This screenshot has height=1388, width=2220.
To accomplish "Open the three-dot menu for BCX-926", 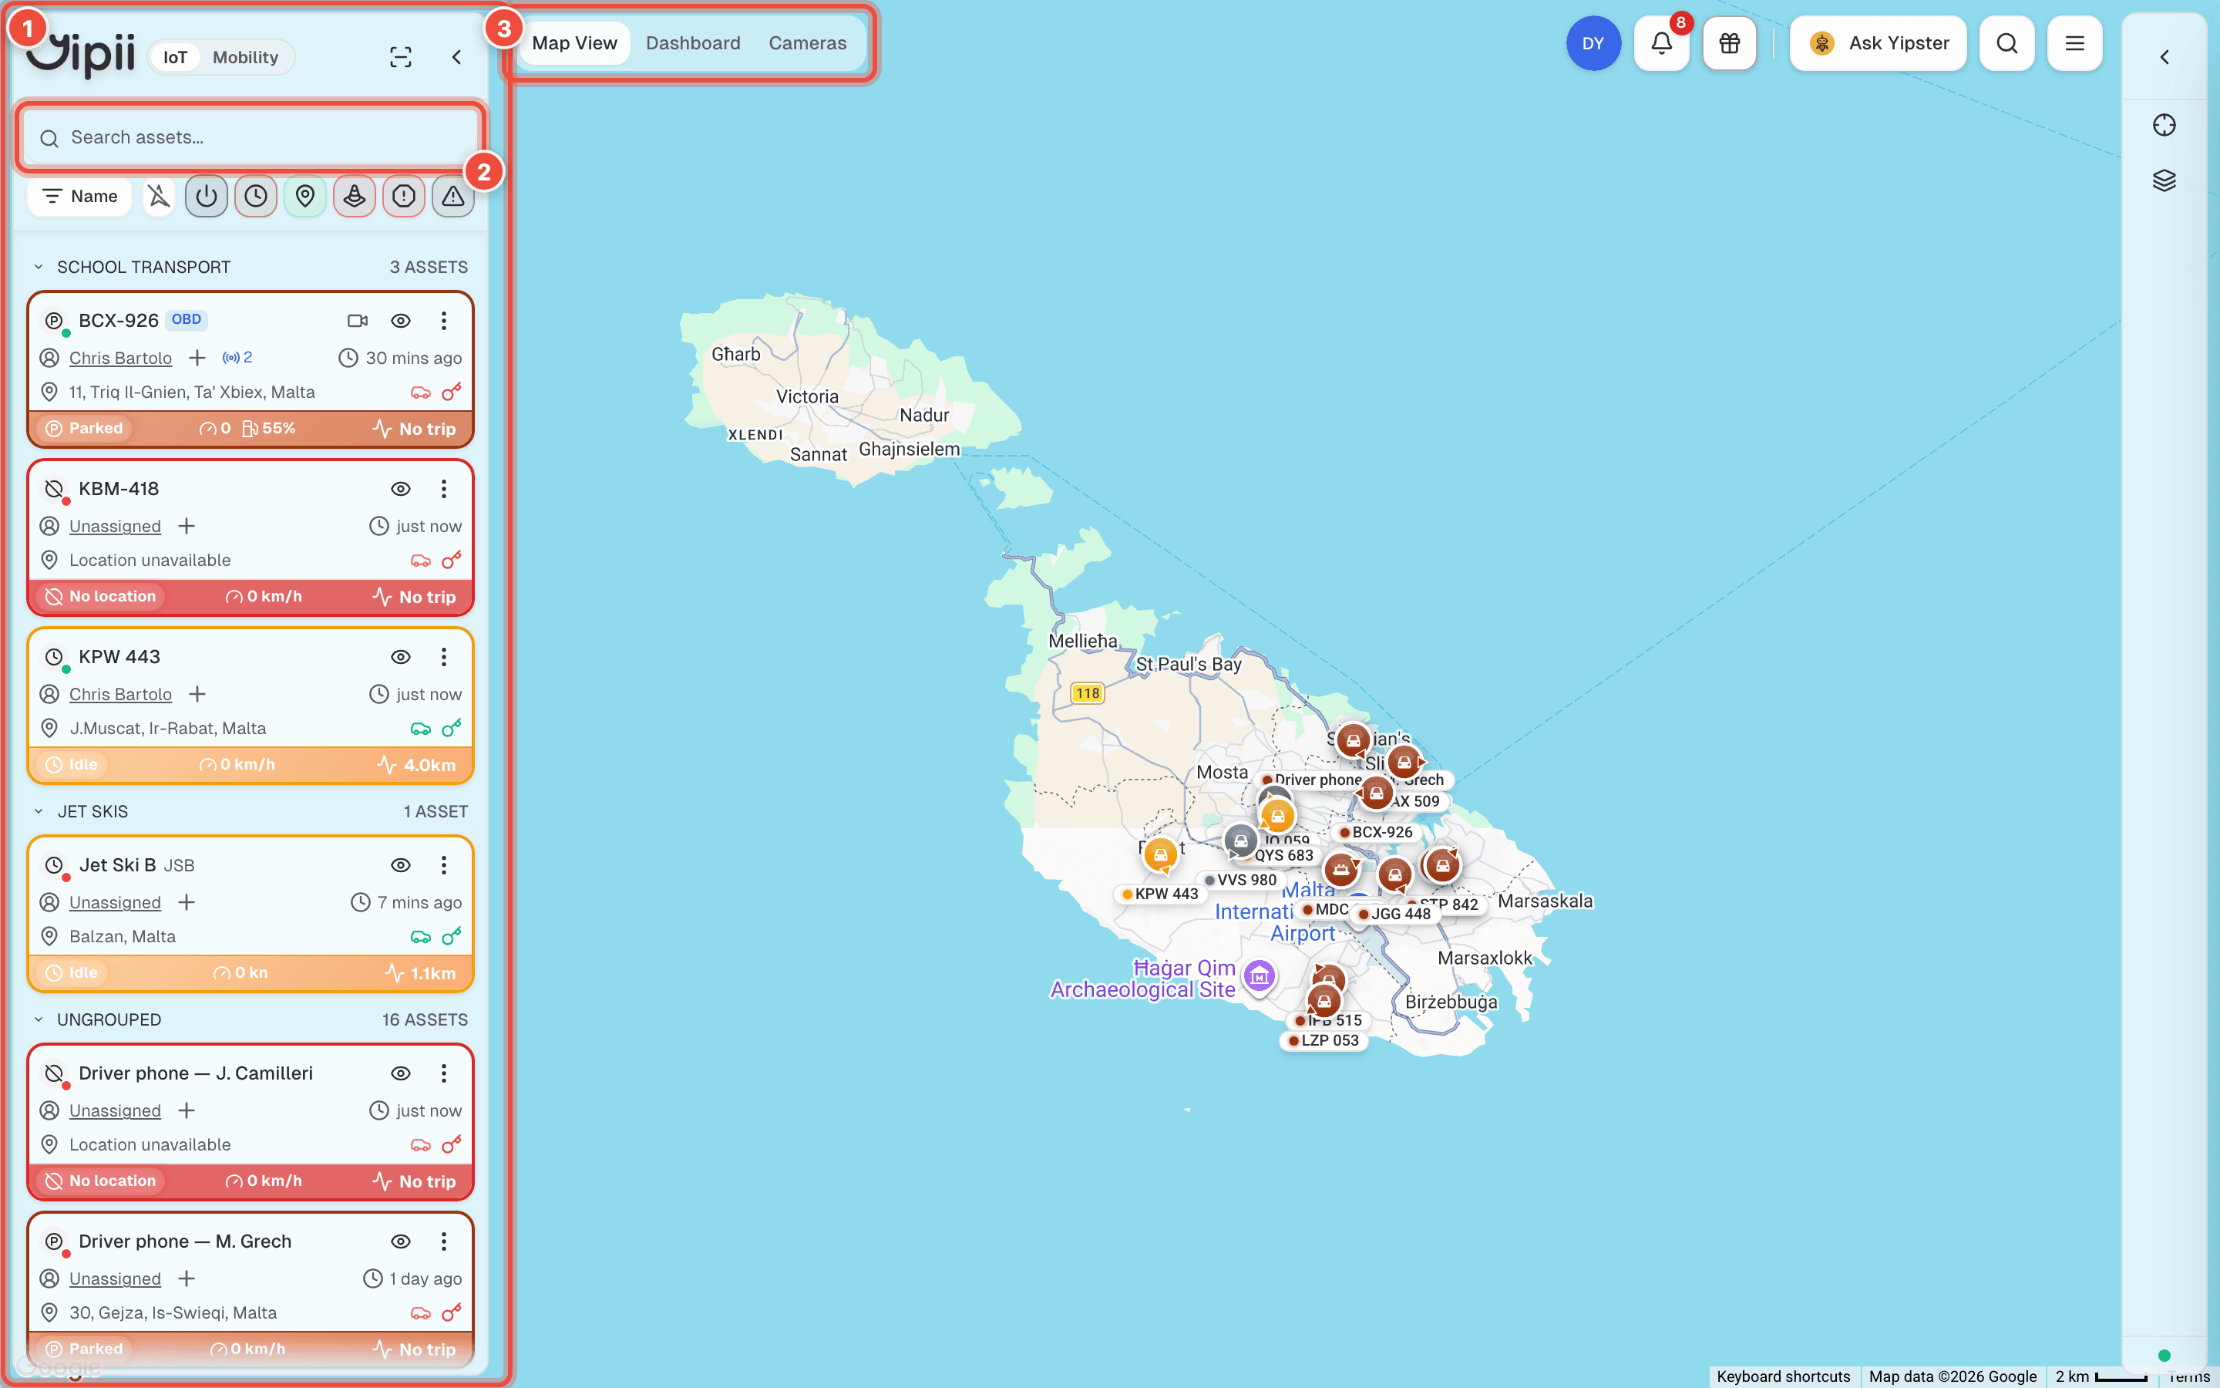I will pos(444,320).
